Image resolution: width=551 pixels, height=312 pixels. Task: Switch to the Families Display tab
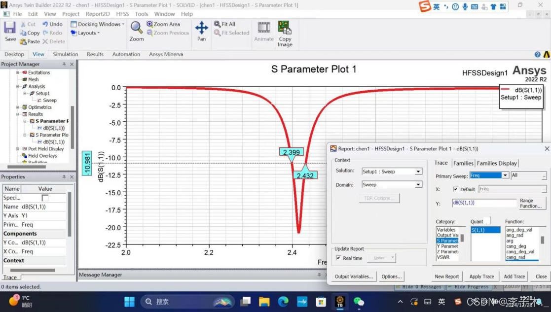[497, 163]
